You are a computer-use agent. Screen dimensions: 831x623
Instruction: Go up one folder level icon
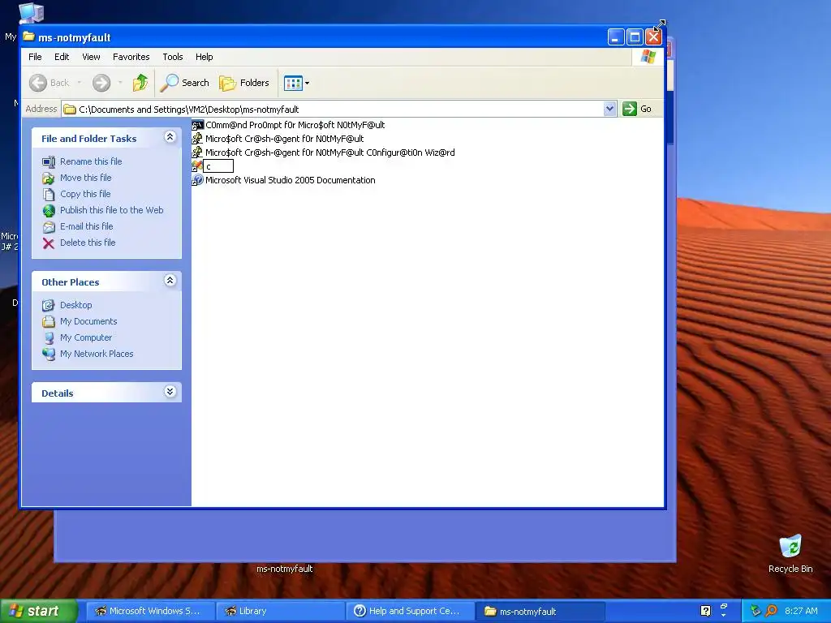point(140,83)
